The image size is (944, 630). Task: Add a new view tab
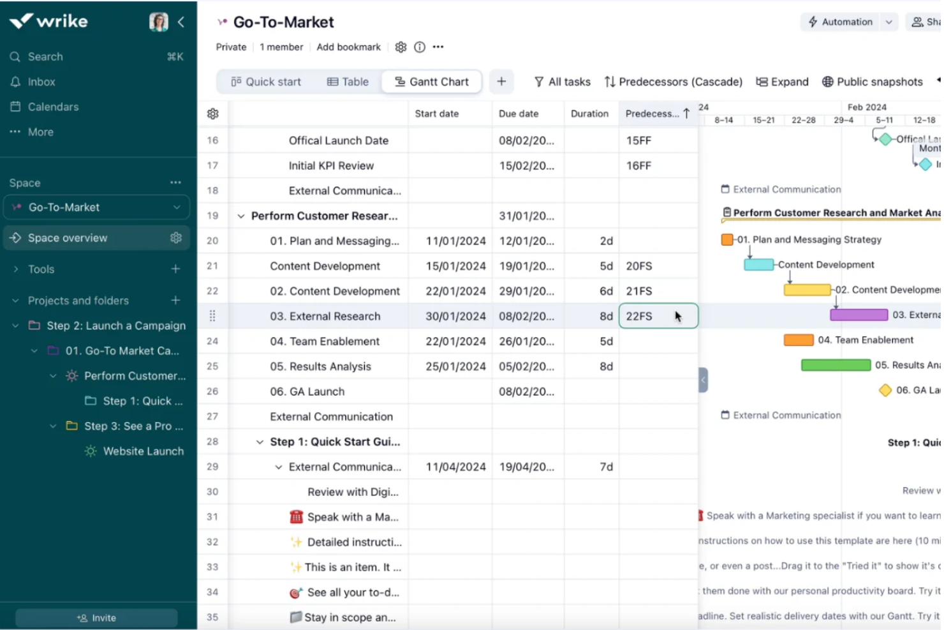[501, 81]
